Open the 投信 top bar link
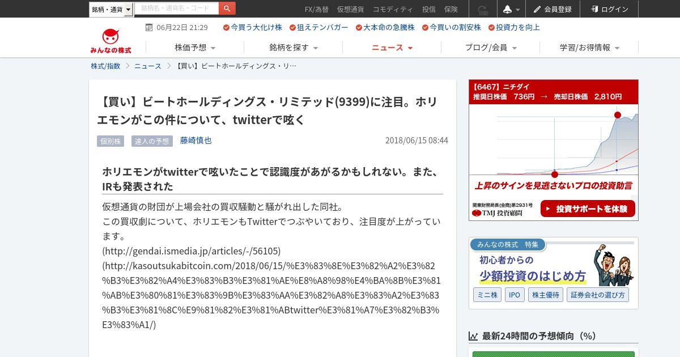The image size is (680, 357). pos(428,9)
